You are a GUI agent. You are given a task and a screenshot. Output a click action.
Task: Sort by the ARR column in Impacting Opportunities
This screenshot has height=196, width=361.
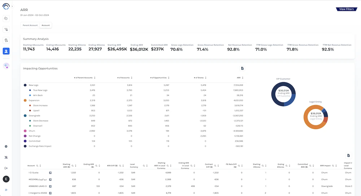[243, 78]
